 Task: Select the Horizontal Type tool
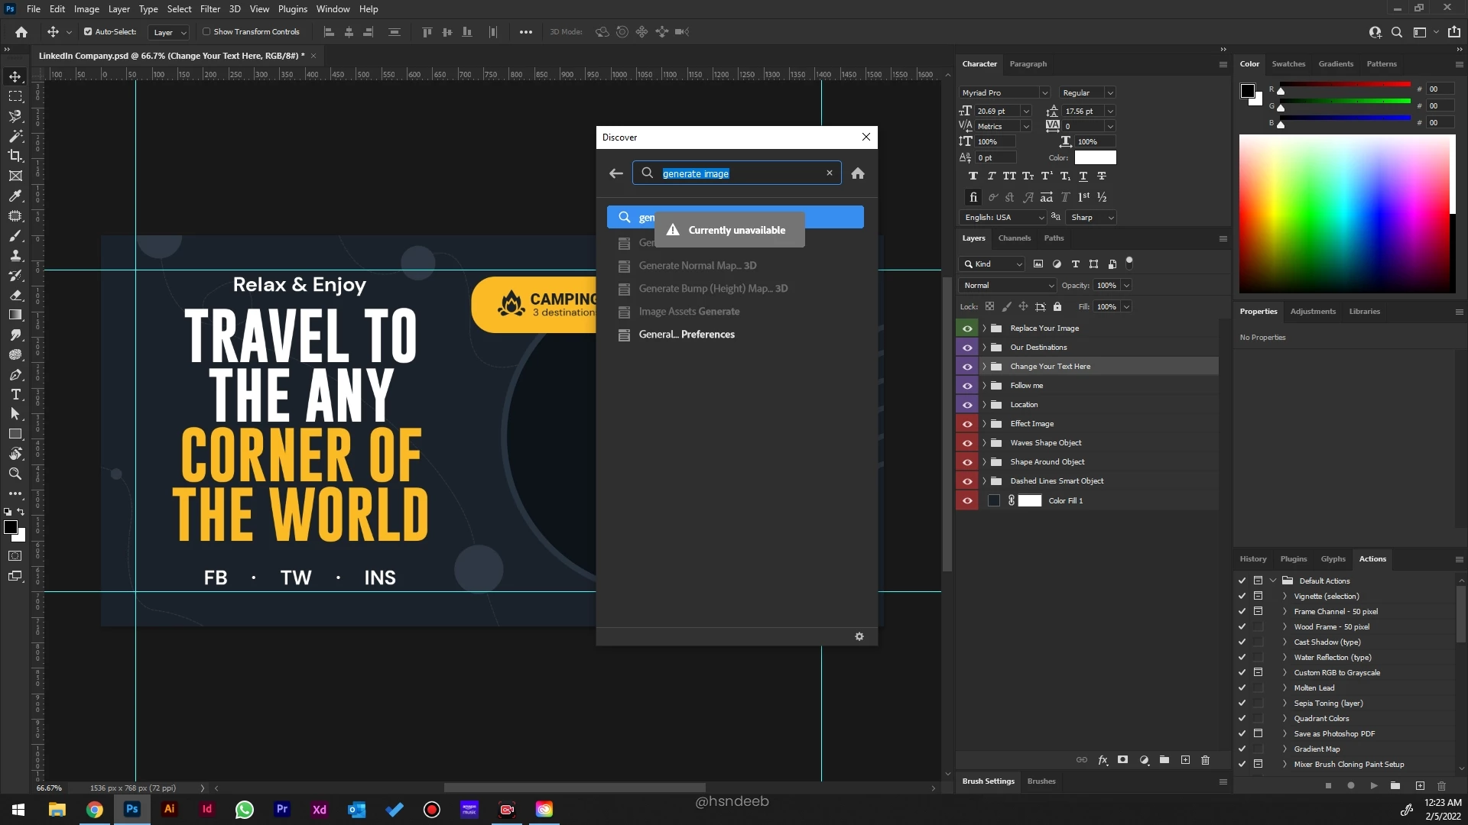(x=15, y=395)
